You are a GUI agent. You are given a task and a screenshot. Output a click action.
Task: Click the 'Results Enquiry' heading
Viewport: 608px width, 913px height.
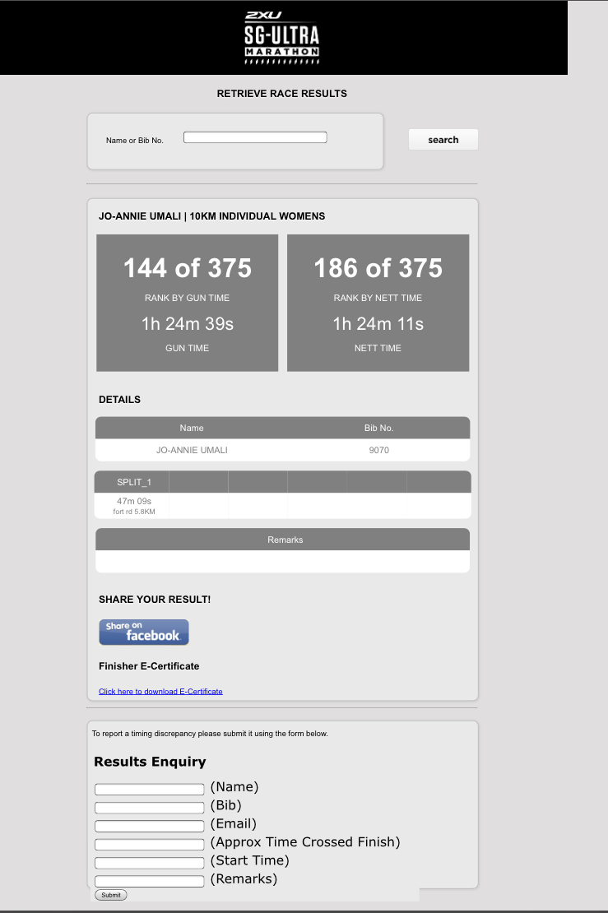point(151,762)
